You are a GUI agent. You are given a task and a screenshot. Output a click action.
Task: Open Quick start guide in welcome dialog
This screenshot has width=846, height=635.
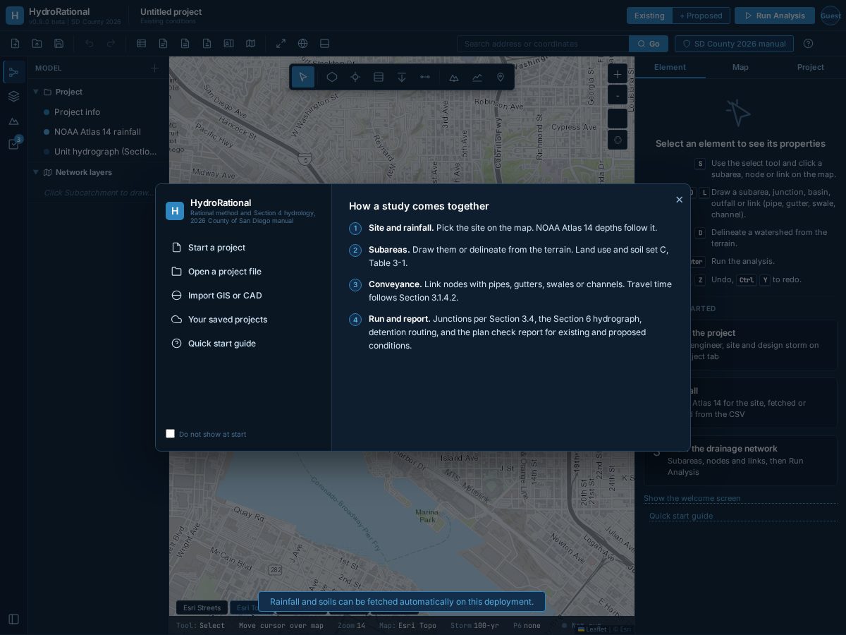pos(243,344)
